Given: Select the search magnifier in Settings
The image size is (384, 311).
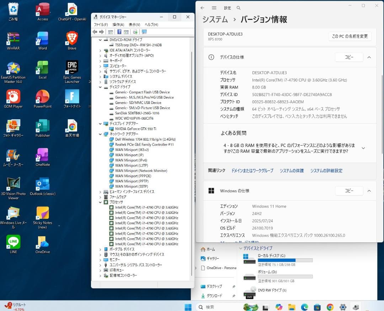Looking at the screenshot, I should [238, 7].
